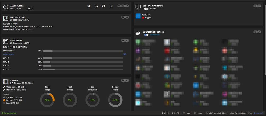Reboot the server using the refresh-arrows icon
Screen dimensions: 266x116
click(103, 6)
